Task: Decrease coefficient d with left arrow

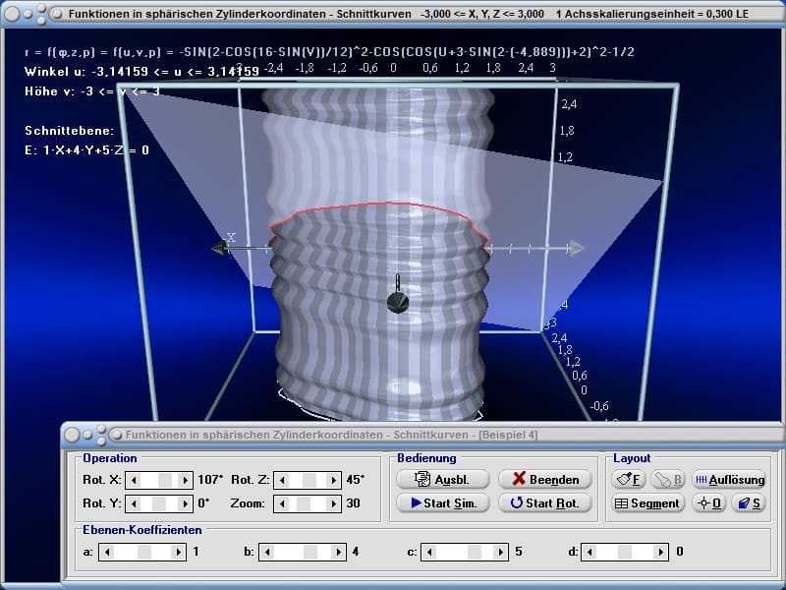Action: [x=589, y=552]
